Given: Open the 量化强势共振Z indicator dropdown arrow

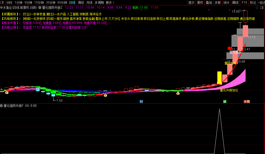Looking at the screenshot, I should [x=40, y=8].
